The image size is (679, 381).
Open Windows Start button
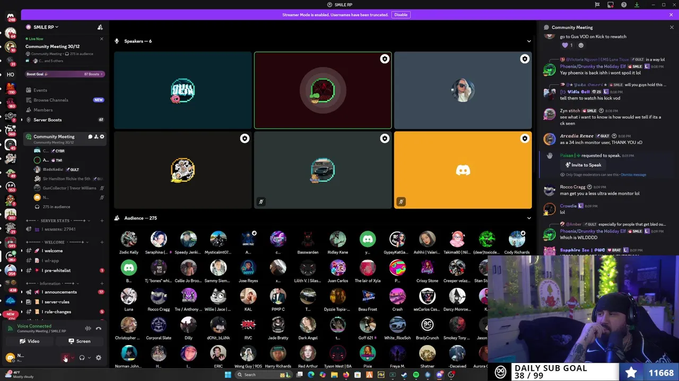click(228, 375)
